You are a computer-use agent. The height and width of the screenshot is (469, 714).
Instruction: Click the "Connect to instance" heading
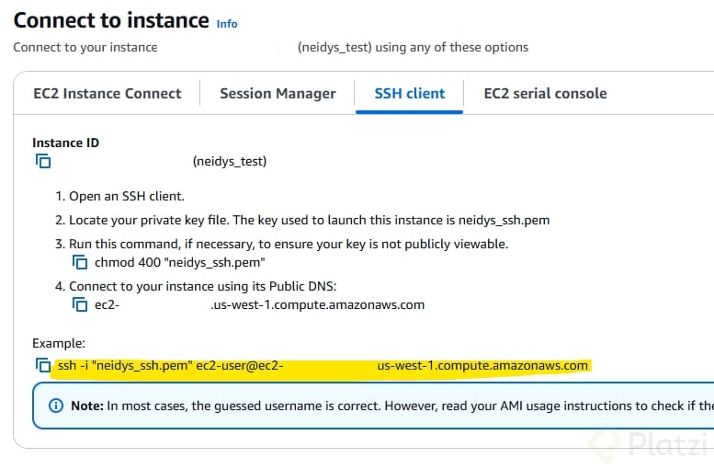pyautogui.click(x=111, y=19)
